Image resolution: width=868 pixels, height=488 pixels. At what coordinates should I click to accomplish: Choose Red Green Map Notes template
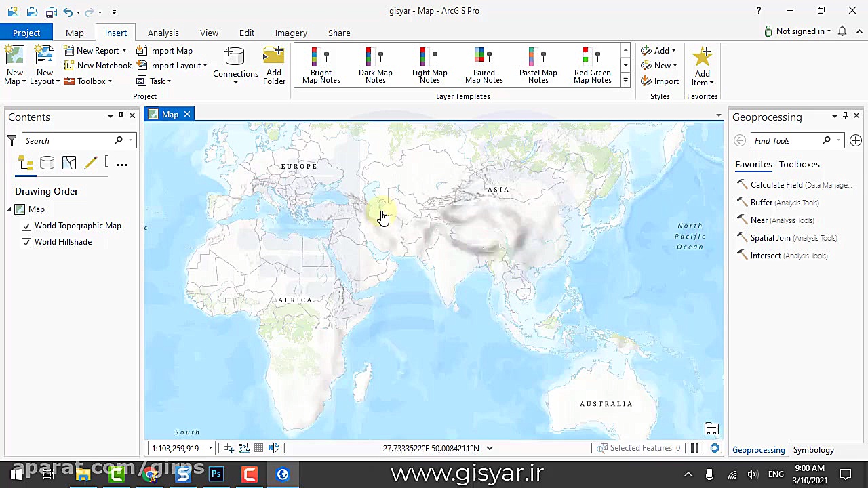(592, 66)
